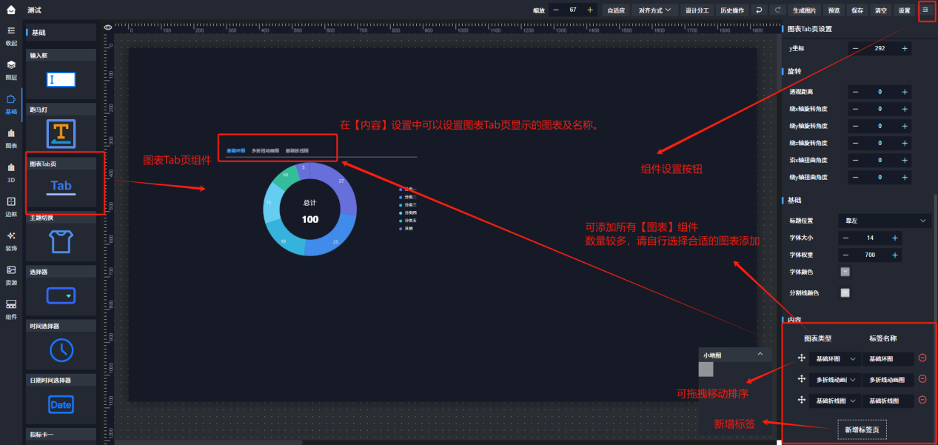Switch to the 多折线动画图 tab on canvas
The height and width of the screenshot is (445, 938).
pyautogui.click(x=265, y=150)
